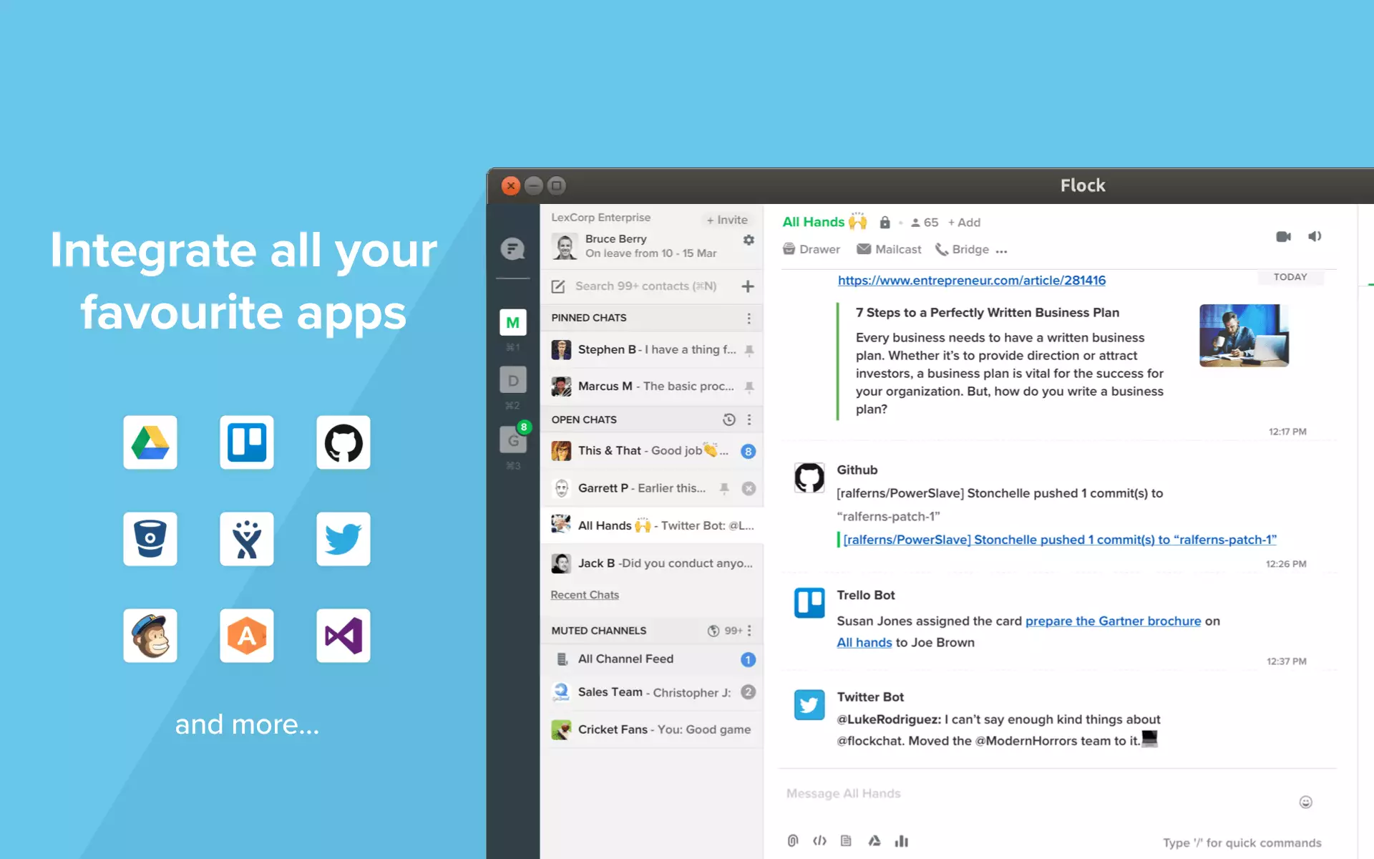
Task: Click the notes document icon
Action: tap(846, 841)
